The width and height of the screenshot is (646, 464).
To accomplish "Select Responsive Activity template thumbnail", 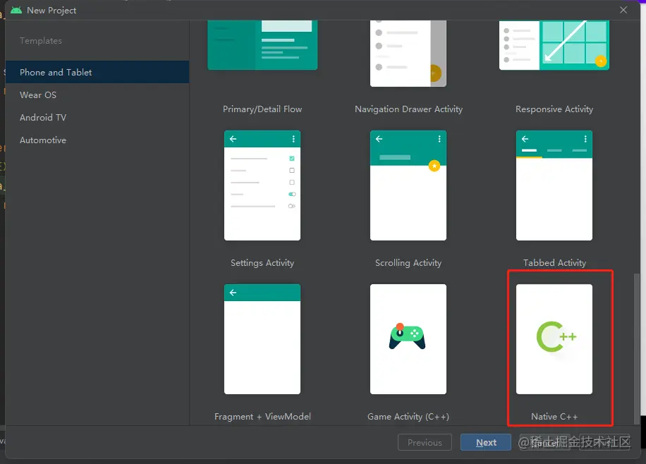I will (554, 45).
